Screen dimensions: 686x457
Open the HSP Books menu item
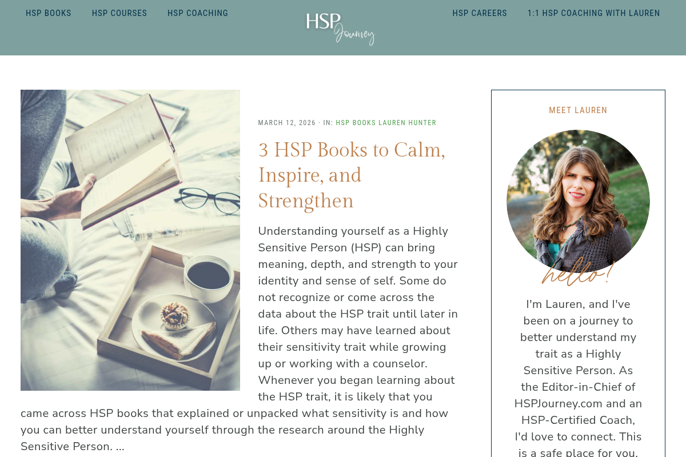point(49,13)
